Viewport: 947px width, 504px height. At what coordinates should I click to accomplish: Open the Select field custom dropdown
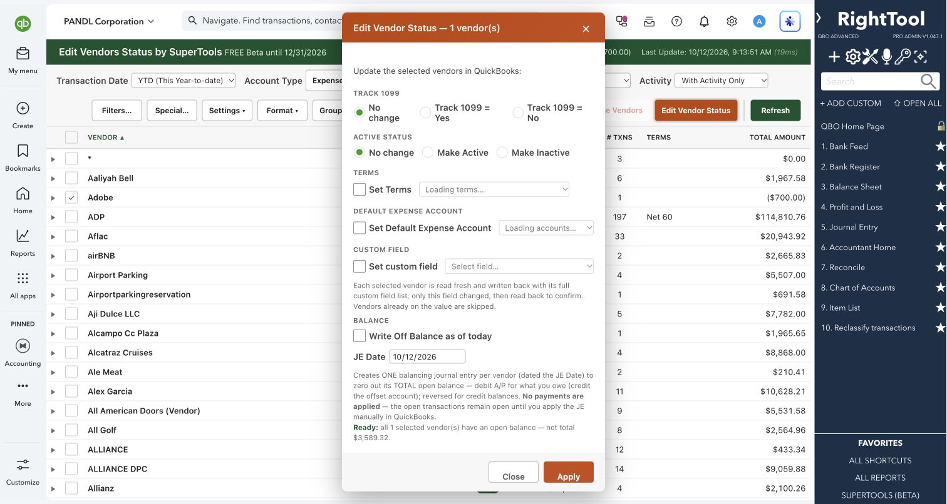[x=519, y=266]
